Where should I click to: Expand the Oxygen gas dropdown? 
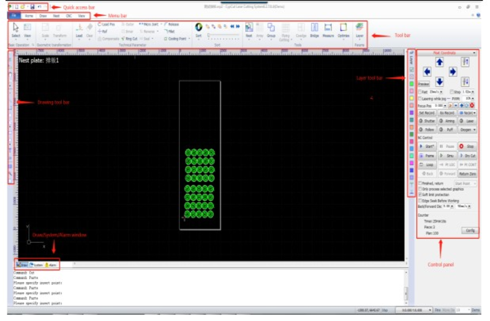pyautogui.click(x=467, y=130)
